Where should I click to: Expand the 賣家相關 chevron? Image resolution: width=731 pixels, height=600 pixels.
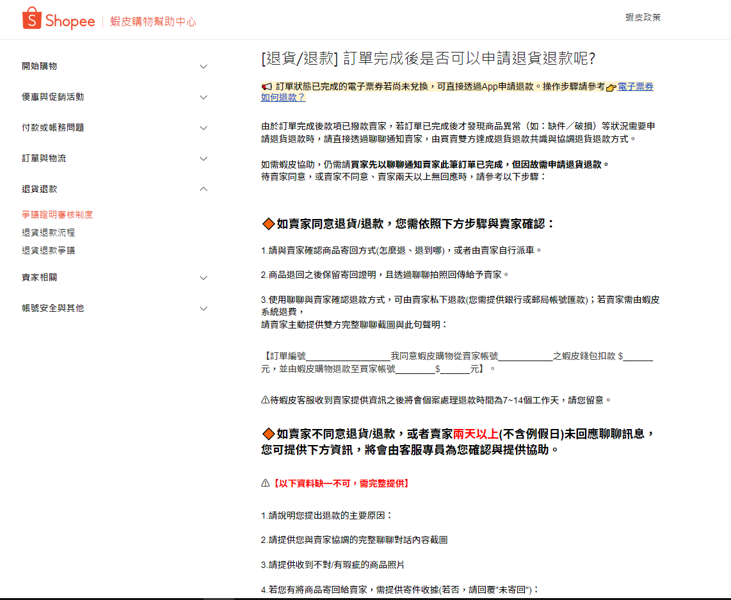(204, 278)
